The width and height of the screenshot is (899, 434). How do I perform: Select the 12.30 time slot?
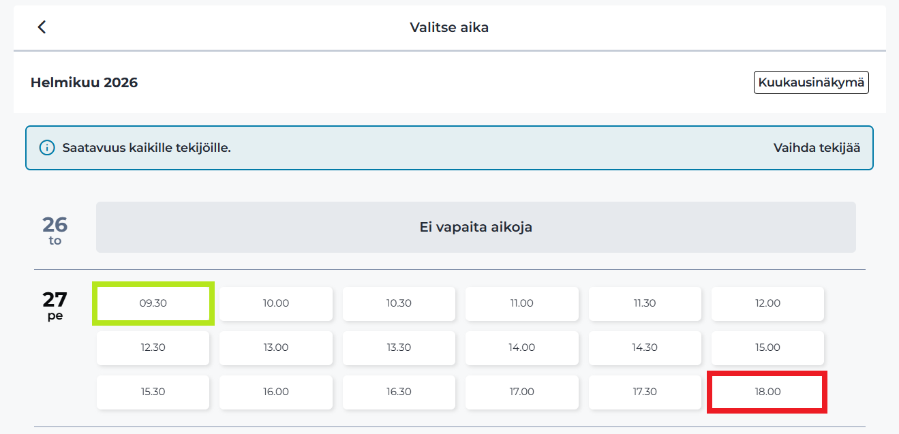pos(153,347)
